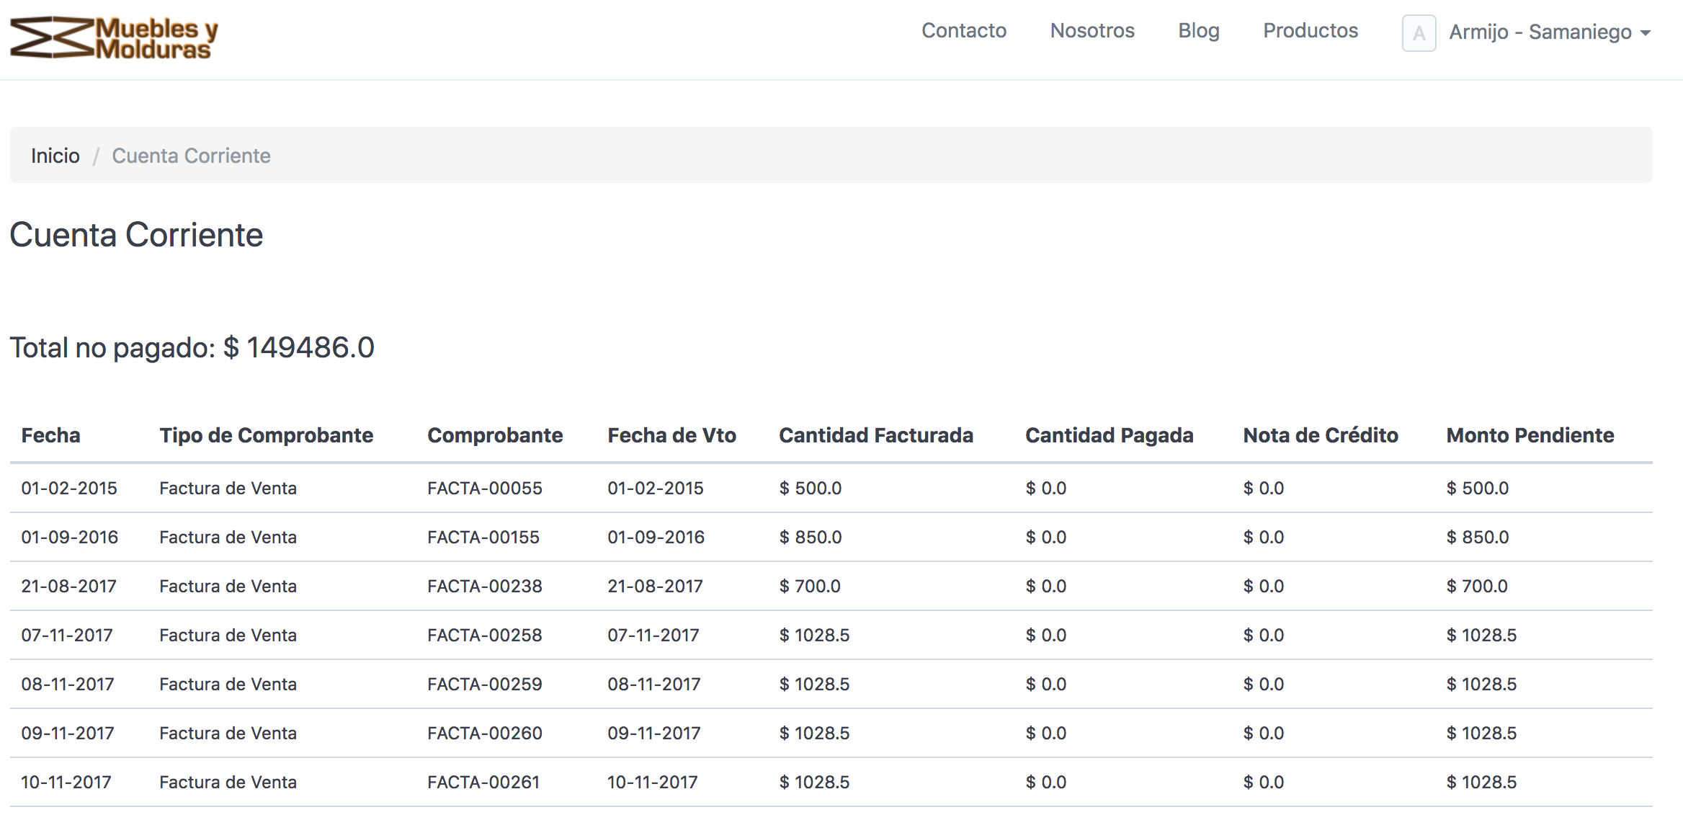Screen dimensions: 1683x820
Task: Click the FACTA-00238 comprobante cell
Action: pyautogui.click(x=484, y=586)
